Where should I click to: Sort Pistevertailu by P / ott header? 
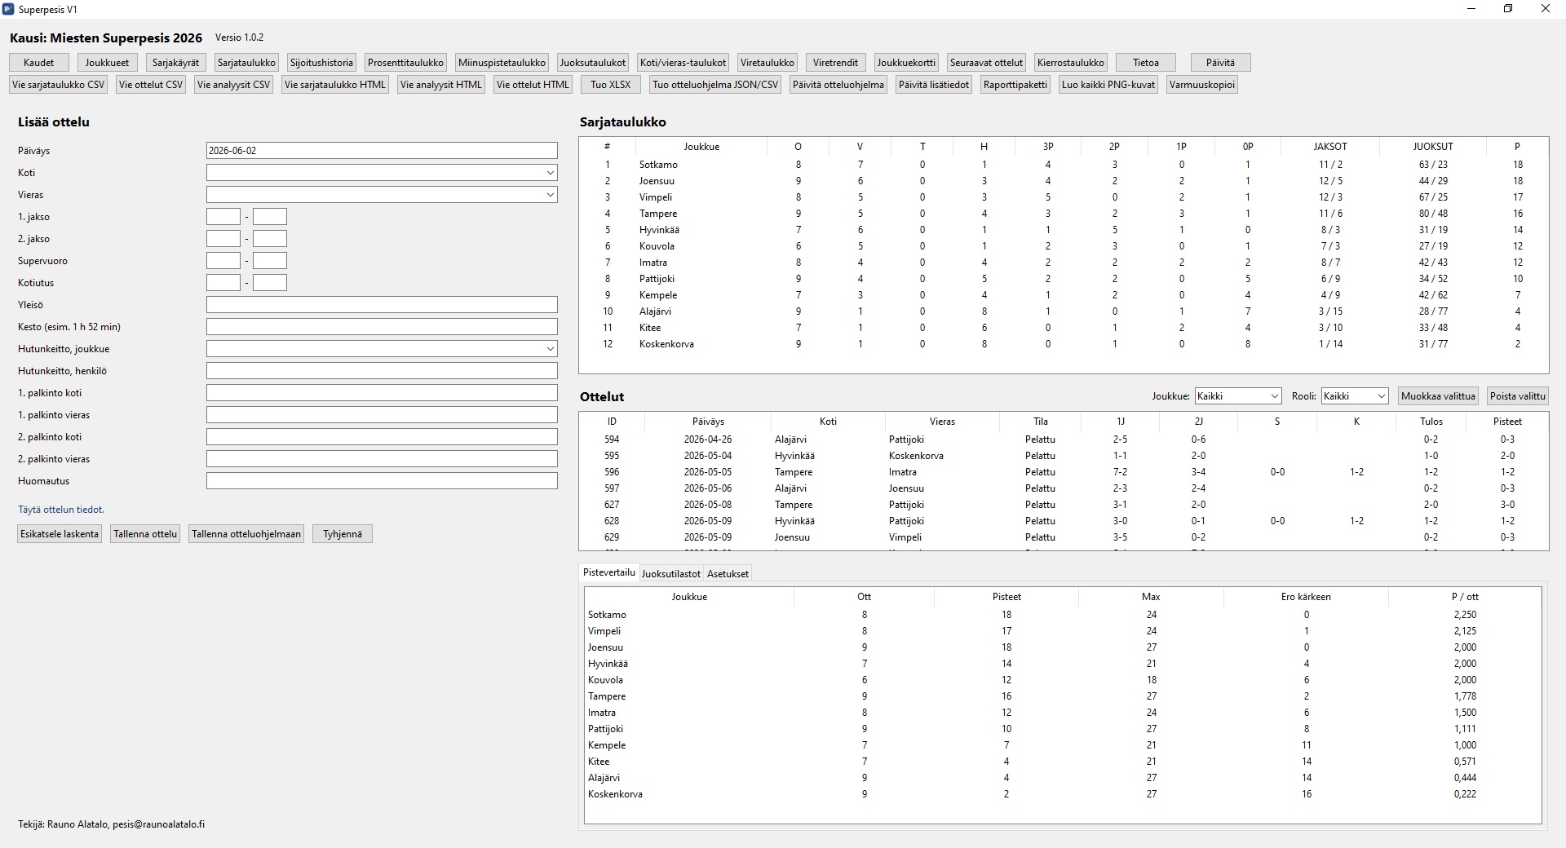point(1465,597)
